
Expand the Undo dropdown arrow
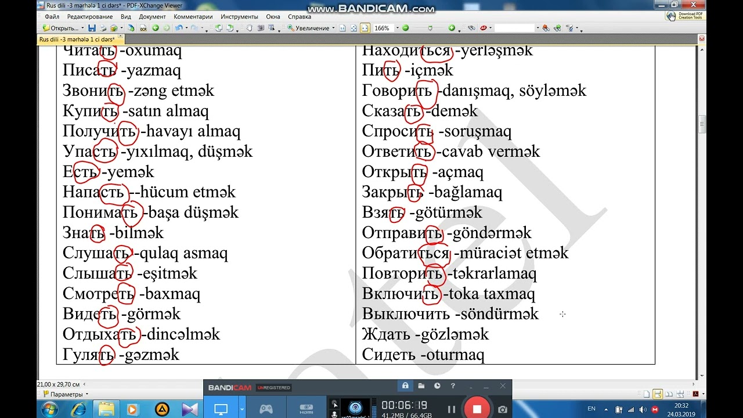point(186,28)
